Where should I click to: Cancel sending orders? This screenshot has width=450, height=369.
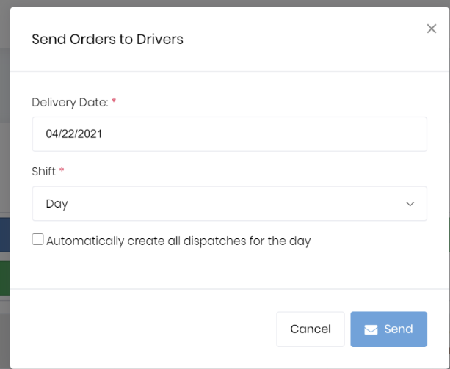tap(311, 329)
